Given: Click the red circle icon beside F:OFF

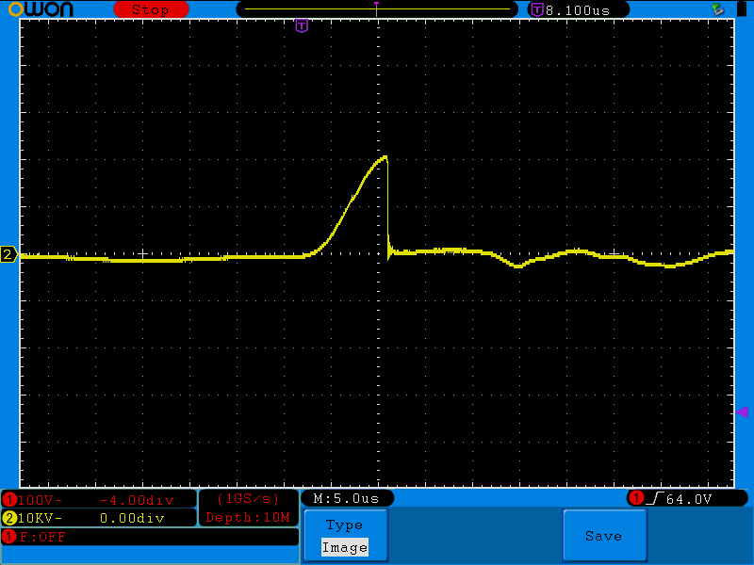Looking at the screenshot, I should click(9, 537).
